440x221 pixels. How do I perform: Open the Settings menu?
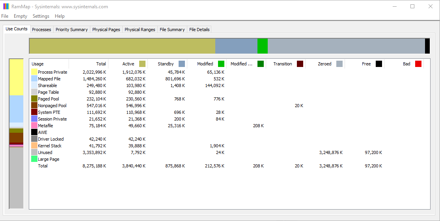pos(41,16)
